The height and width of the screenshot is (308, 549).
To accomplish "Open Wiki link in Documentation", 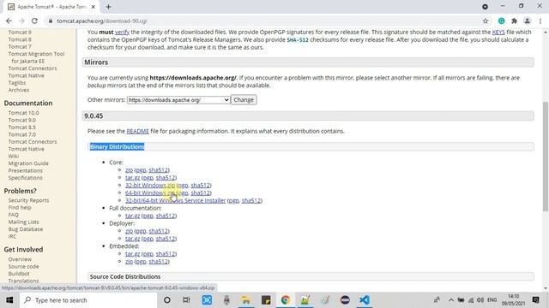I will (14, 156).
